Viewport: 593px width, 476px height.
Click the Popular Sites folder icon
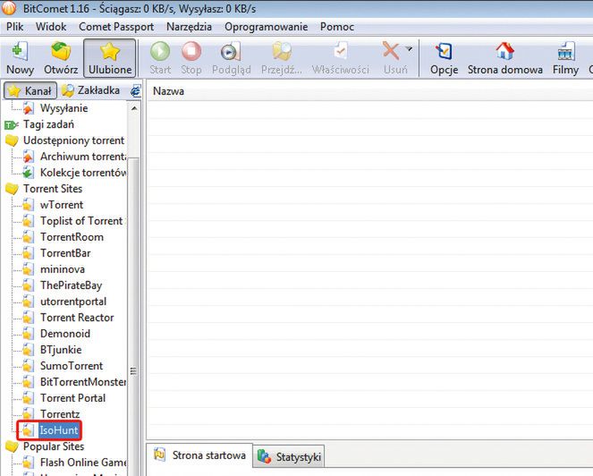[x=12, y=446]
